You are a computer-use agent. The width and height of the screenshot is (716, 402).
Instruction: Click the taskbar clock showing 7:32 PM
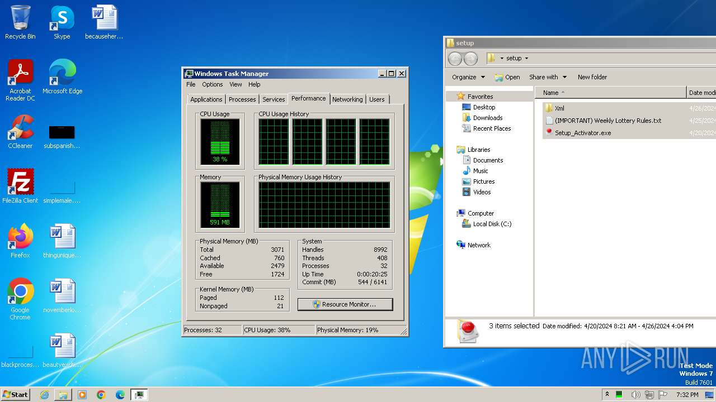click(687, 395)
